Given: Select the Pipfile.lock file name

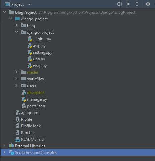Looking at the screenshot, I should (x=31, y=126).
